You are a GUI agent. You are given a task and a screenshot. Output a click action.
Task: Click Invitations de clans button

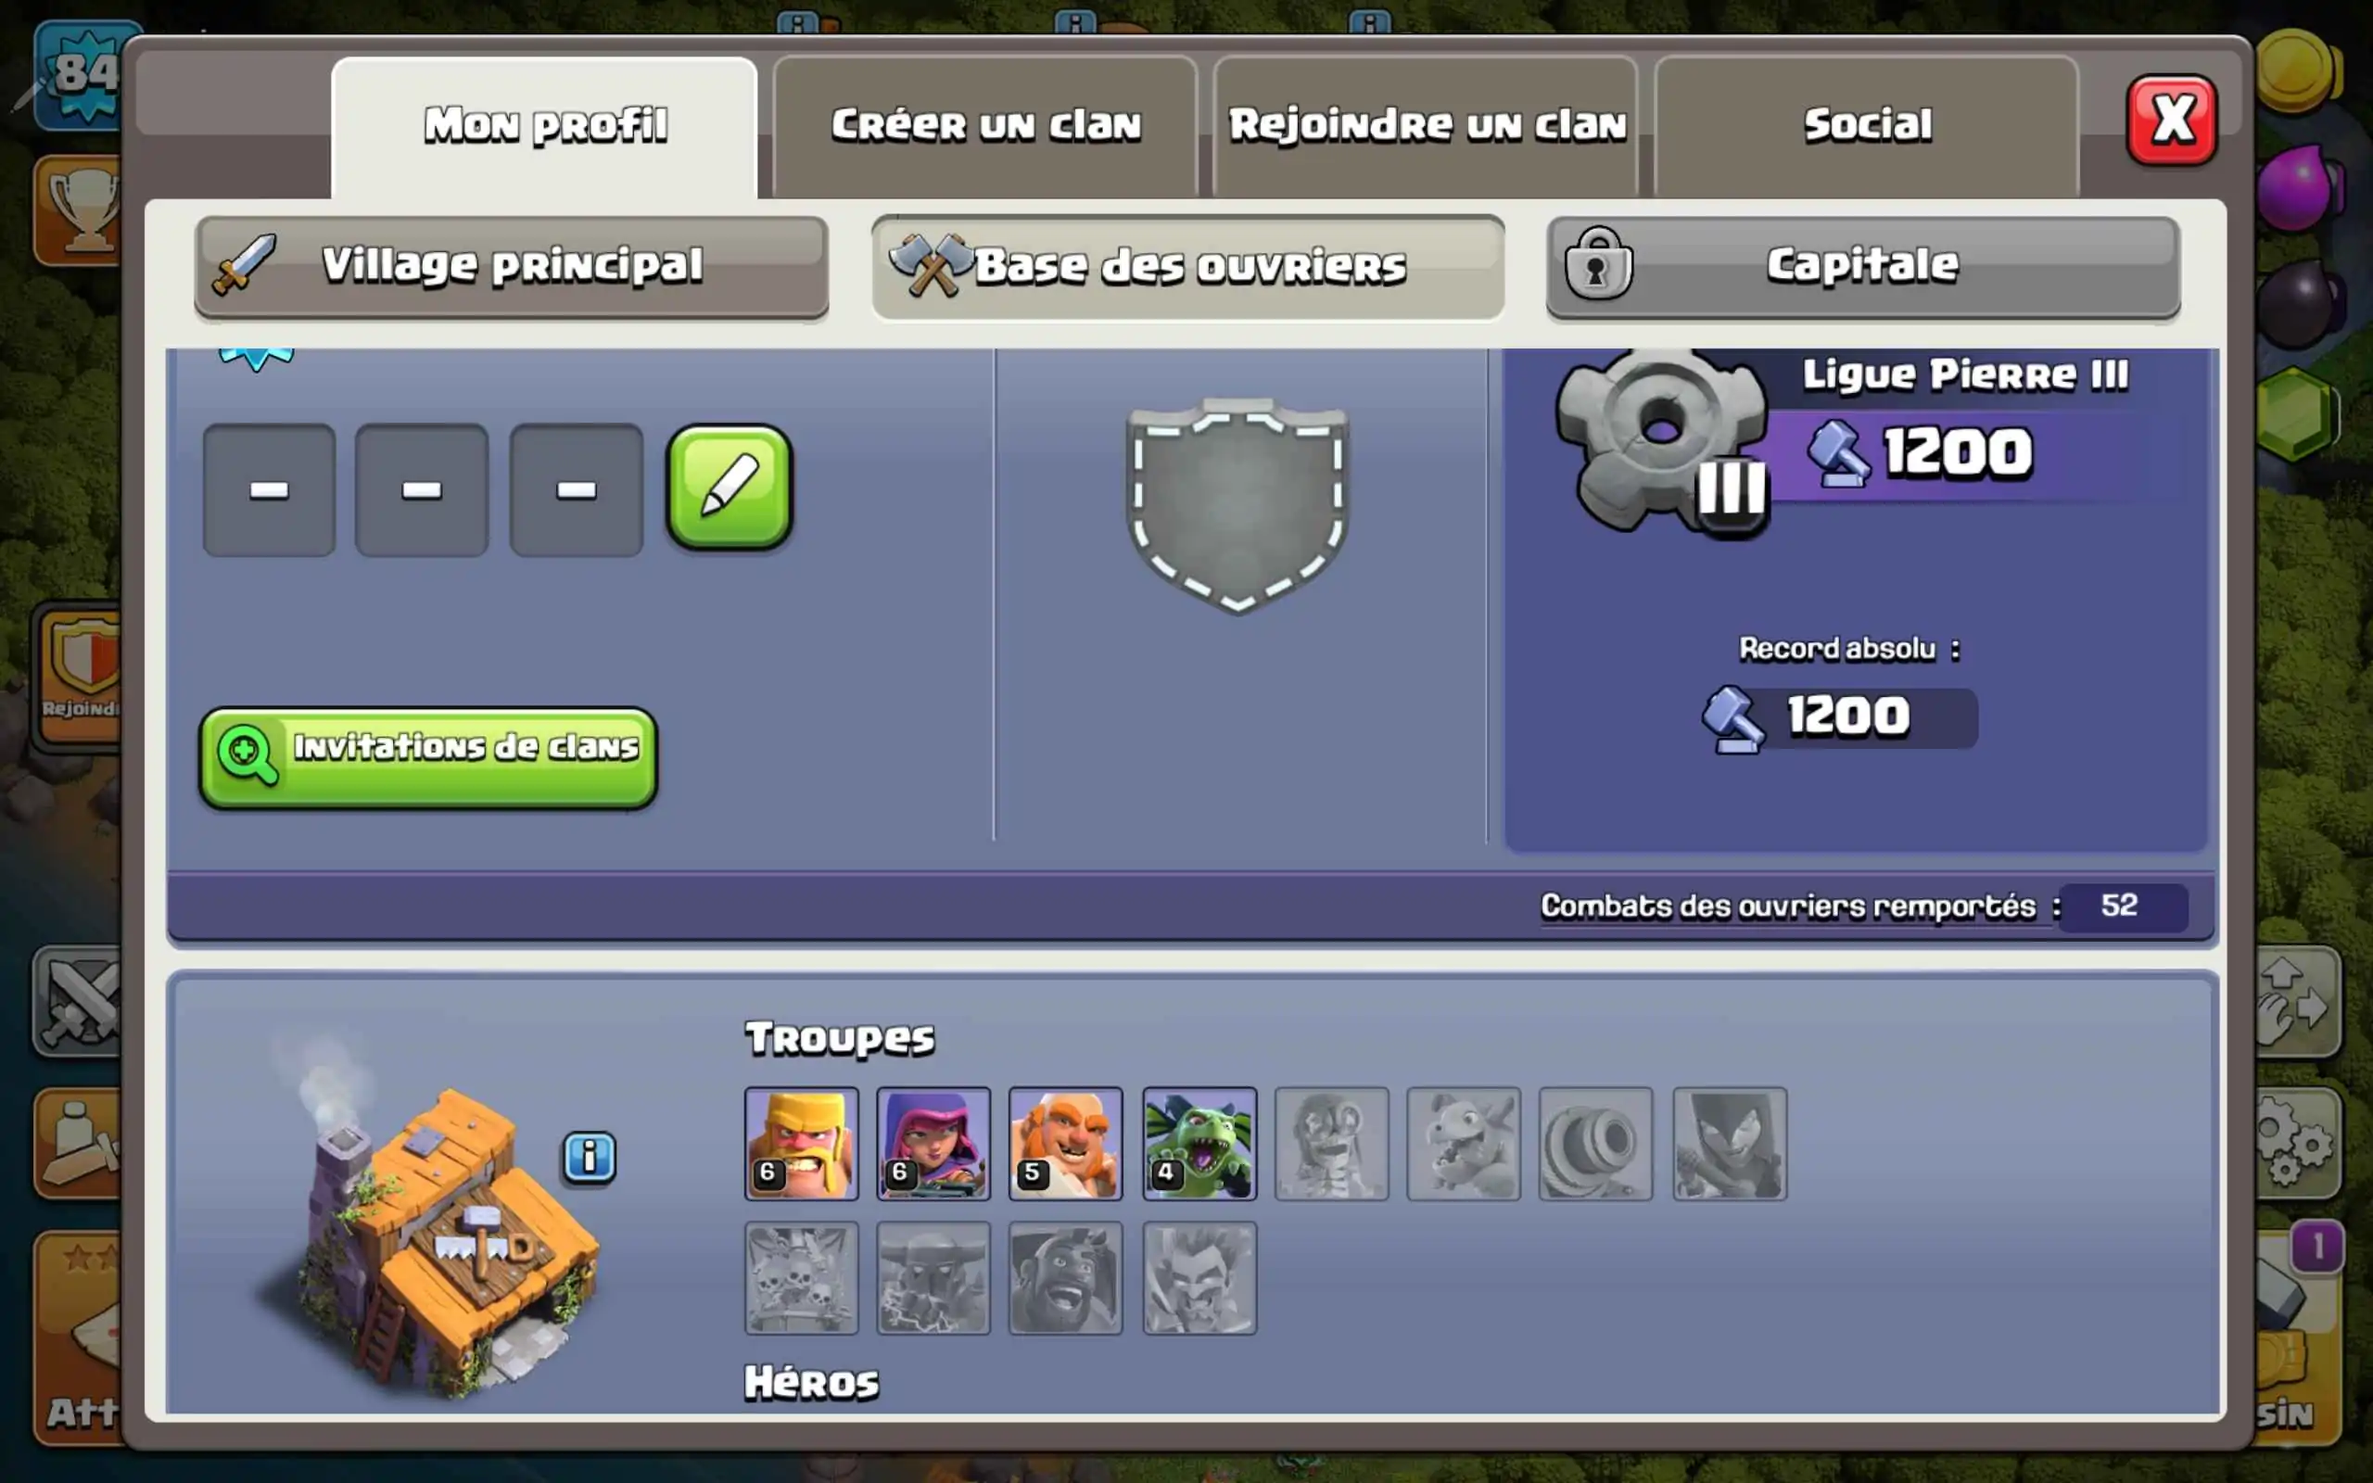coord(428,757)
